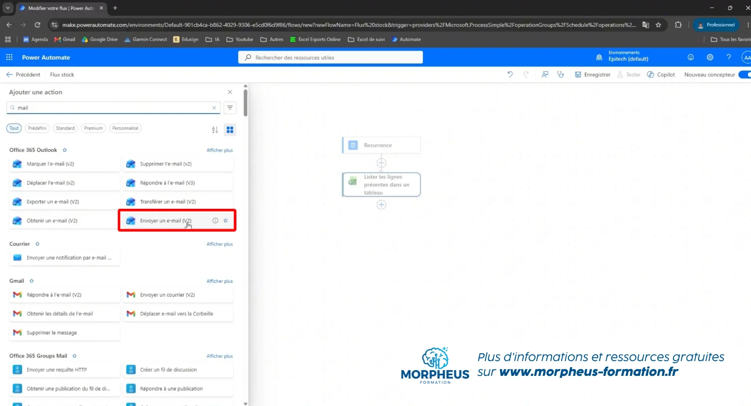Viewport: 751px width, 406px height.
Task: Expand Afficher plus for Gmail
Action: click(219, 281)
